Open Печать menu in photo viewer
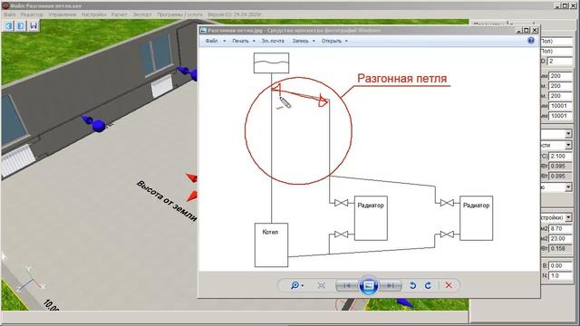 (244, 41)
